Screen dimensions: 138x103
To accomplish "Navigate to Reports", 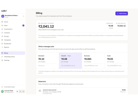I will tap(13, 47).
